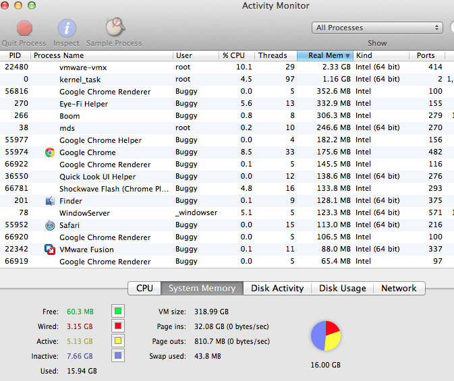Sort by User column header
Viewport: 454px width, 381px height.
tap(196, 55)
